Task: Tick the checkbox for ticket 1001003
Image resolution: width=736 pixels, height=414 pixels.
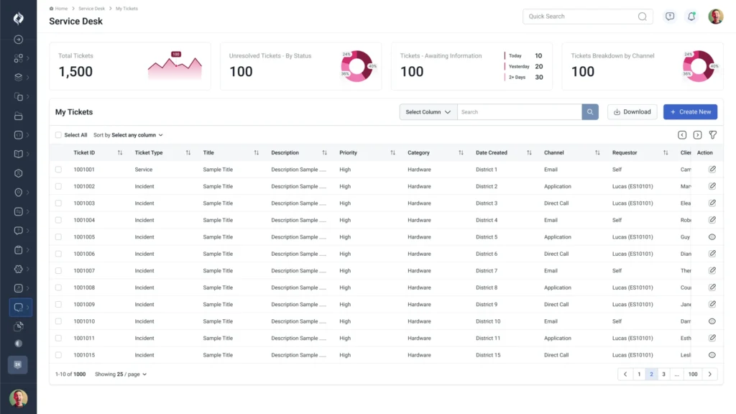Action: pyautogui.click(x=58, y=203)
